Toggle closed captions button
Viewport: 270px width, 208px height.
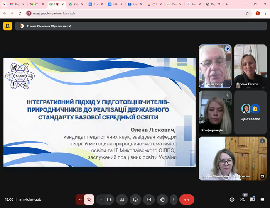point(149,199)
